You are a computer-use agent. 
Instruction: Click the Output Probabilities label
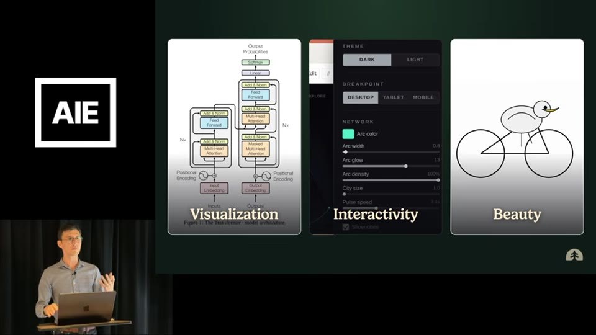[255, 48]
